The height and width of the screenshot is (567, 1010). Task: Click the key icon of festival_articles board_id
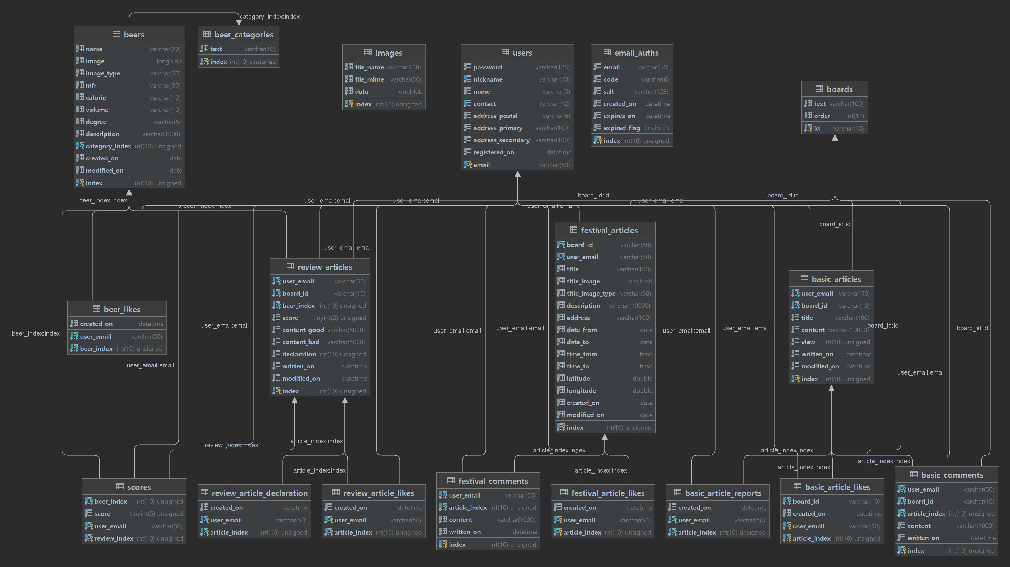(561, 244)
